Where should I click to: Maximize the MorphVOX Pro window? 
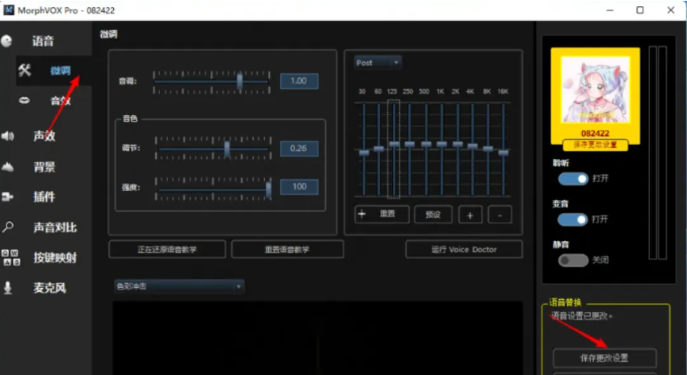coord(640,10)
